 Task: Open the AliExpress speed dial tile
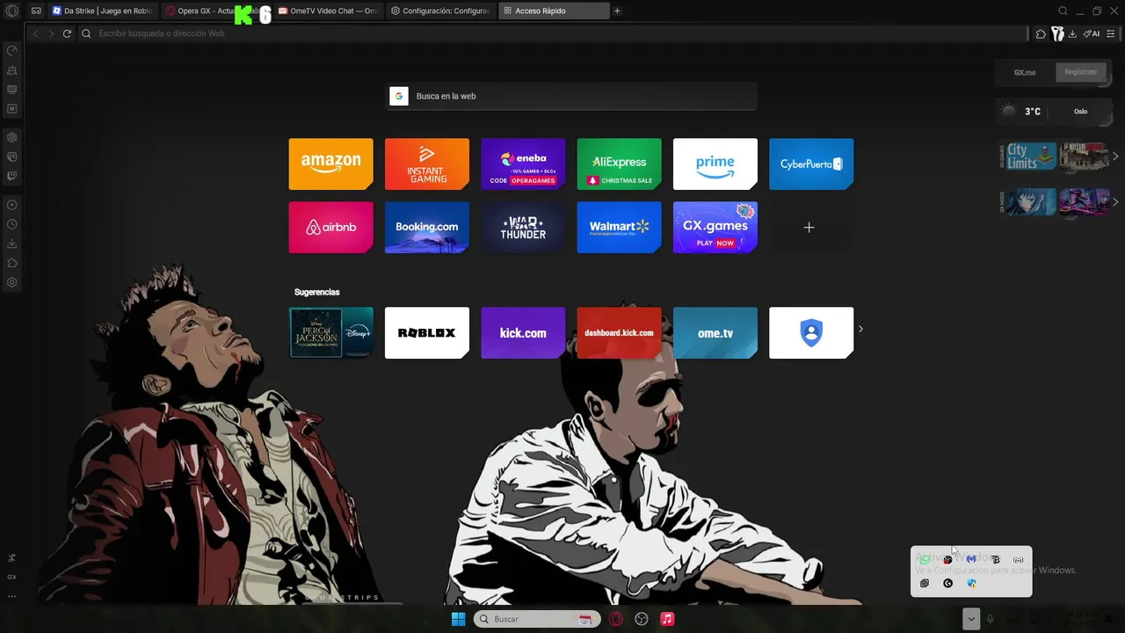619,164
